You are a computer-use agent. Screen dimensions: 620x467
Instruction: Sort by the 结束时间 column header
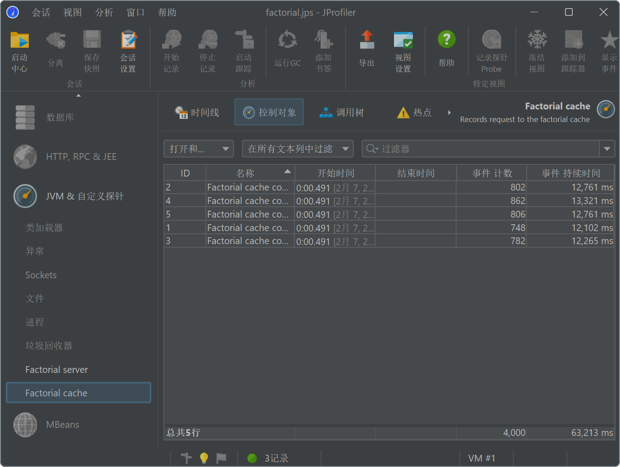tap(416, 173)
